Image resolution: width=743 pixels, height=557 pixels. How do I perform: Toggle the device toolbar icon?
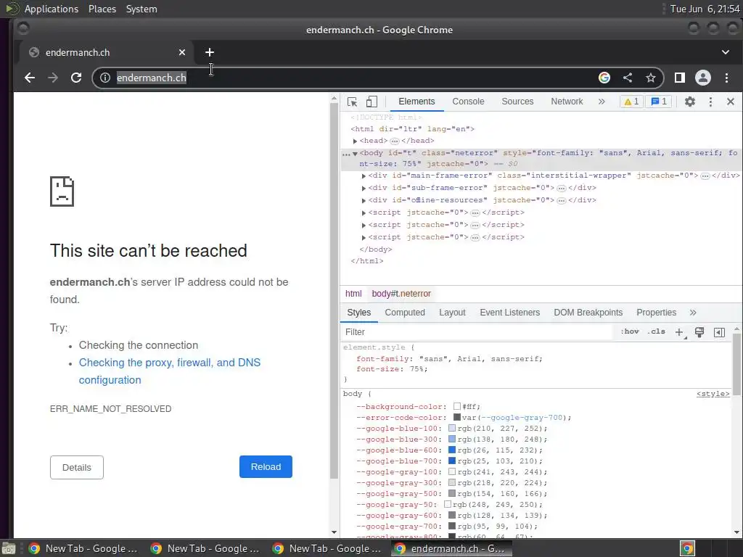point(372,102)
